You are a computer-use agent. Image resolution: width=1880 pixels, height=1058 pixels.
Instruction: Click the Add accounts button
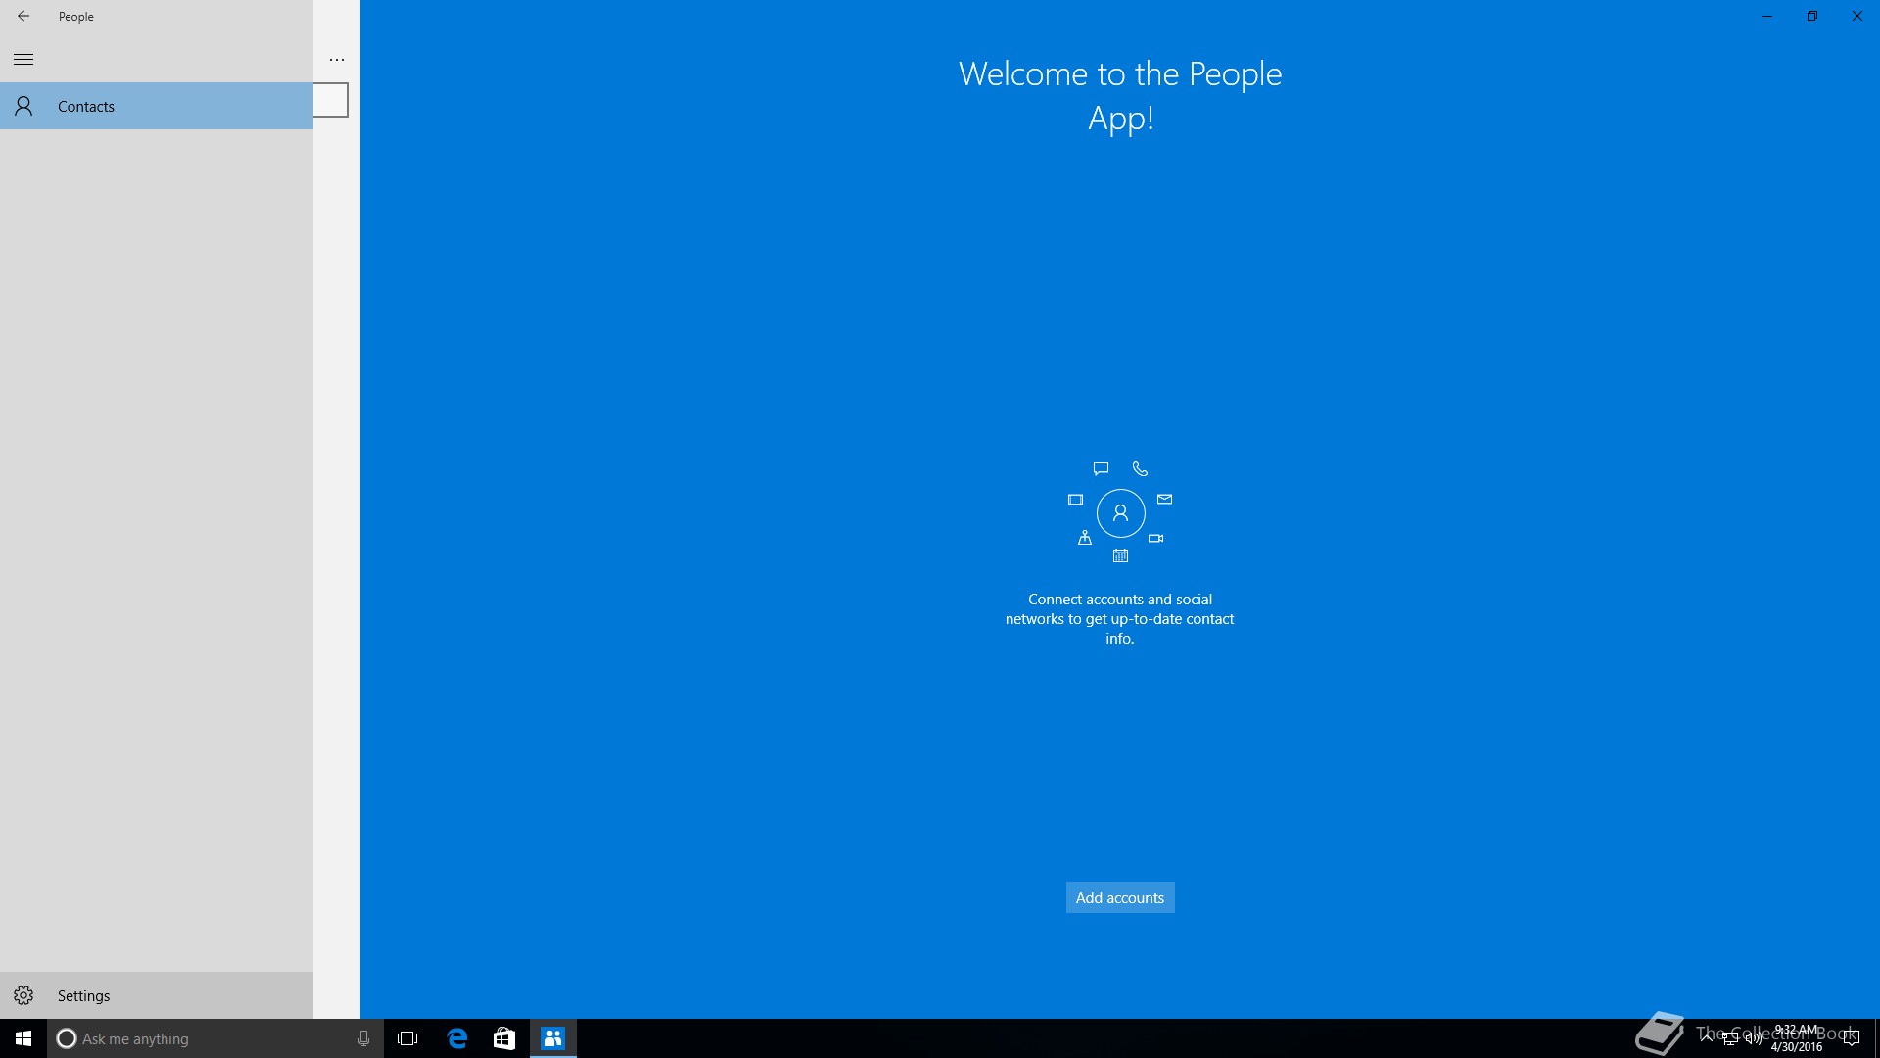coord(1120,897)
